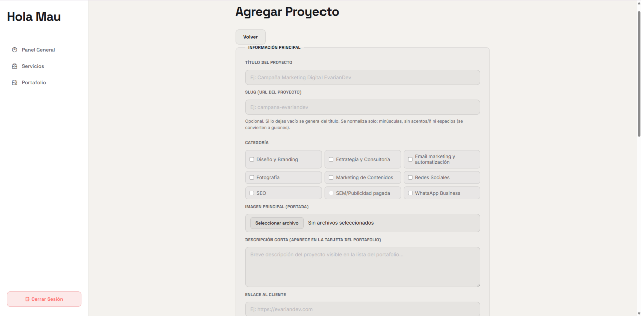Click the Panel General dashboard icon
The image size is (641, 316).
click(14, 50)
